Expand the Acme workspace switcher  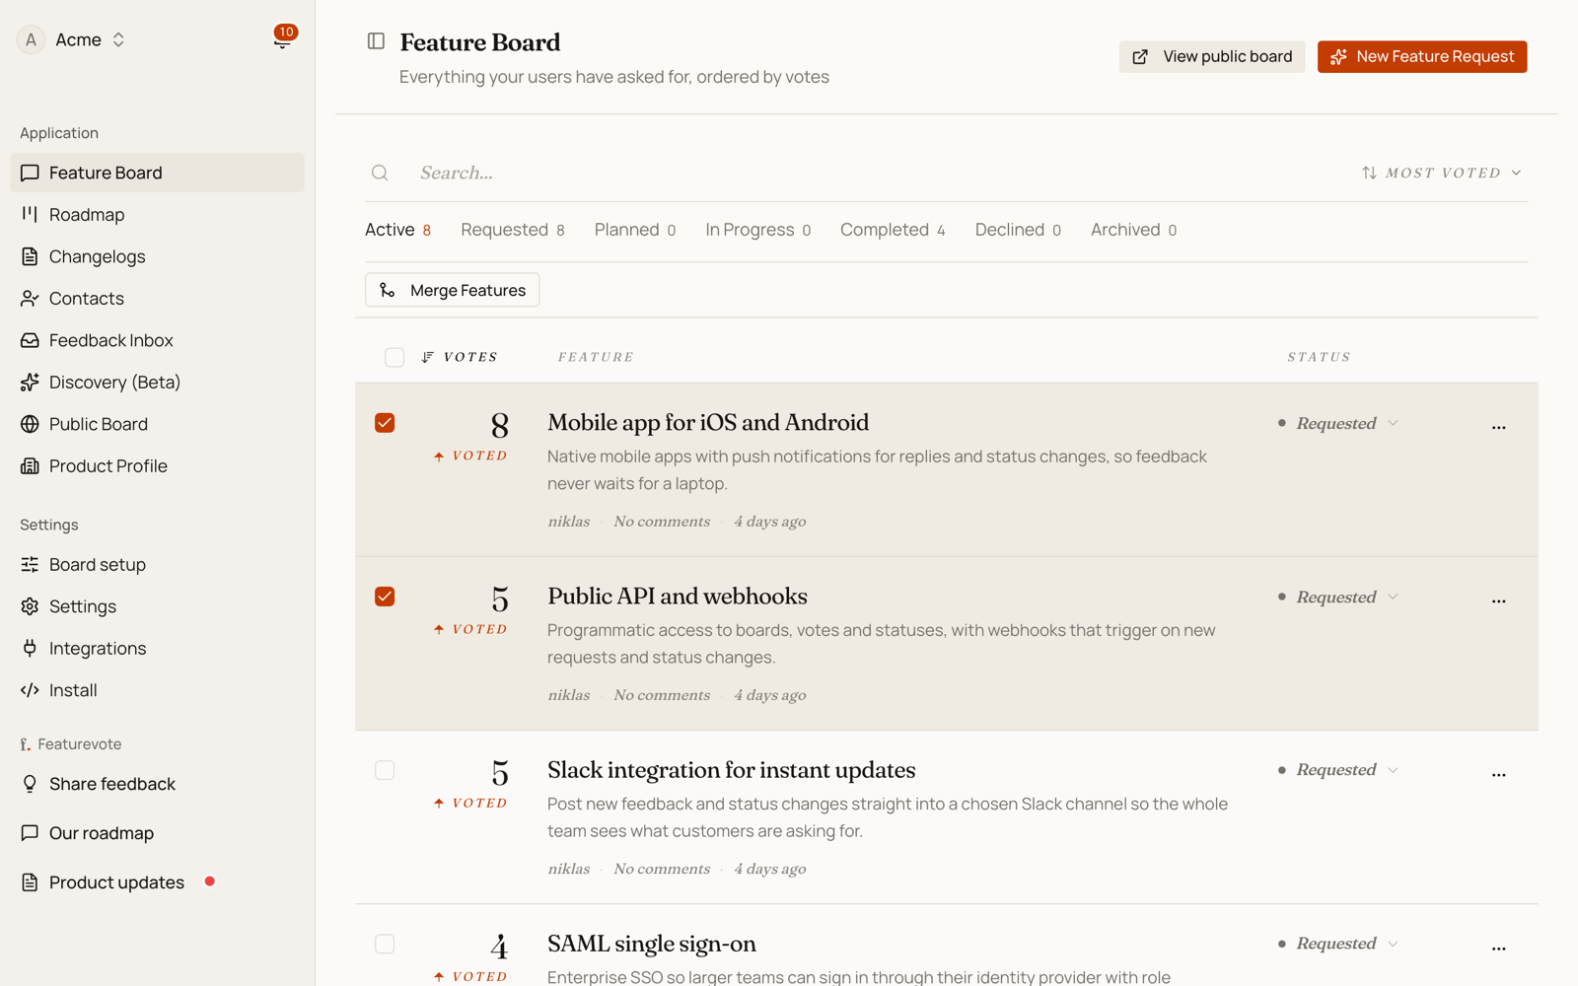tap(118, 39)
